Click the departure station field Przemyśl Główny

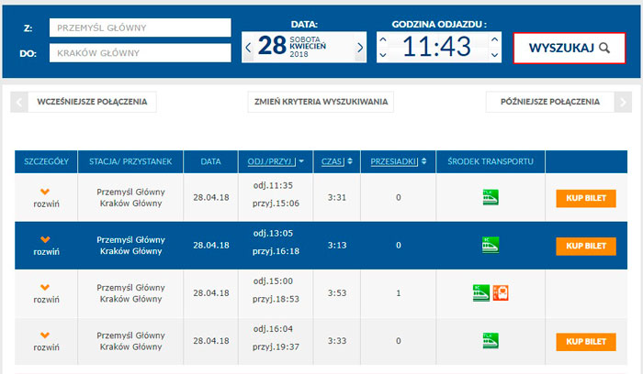click(x=140, y=27)
